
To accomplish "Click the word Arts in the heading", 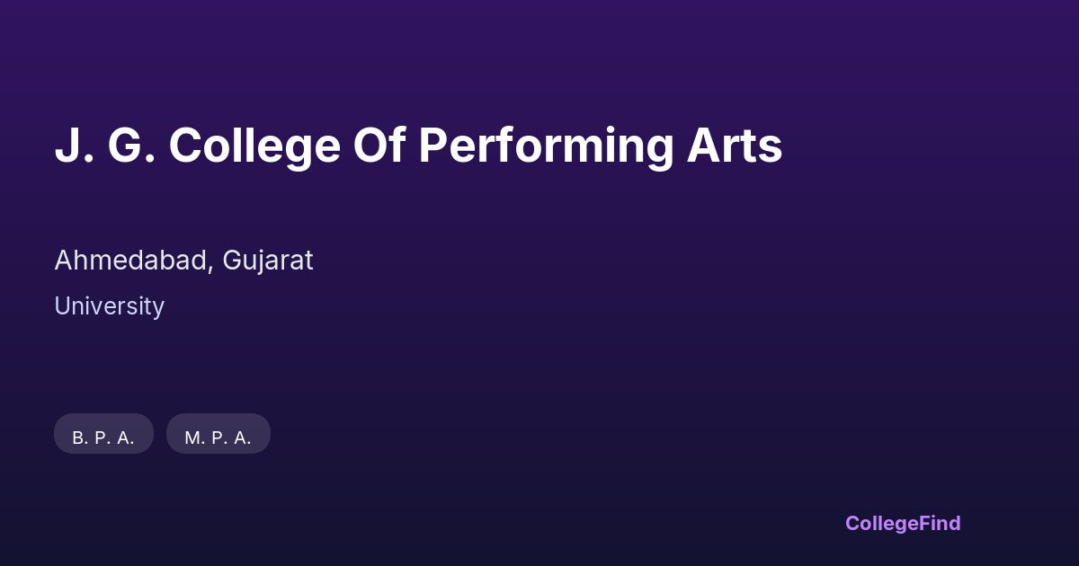I will (x=735, y=146).
